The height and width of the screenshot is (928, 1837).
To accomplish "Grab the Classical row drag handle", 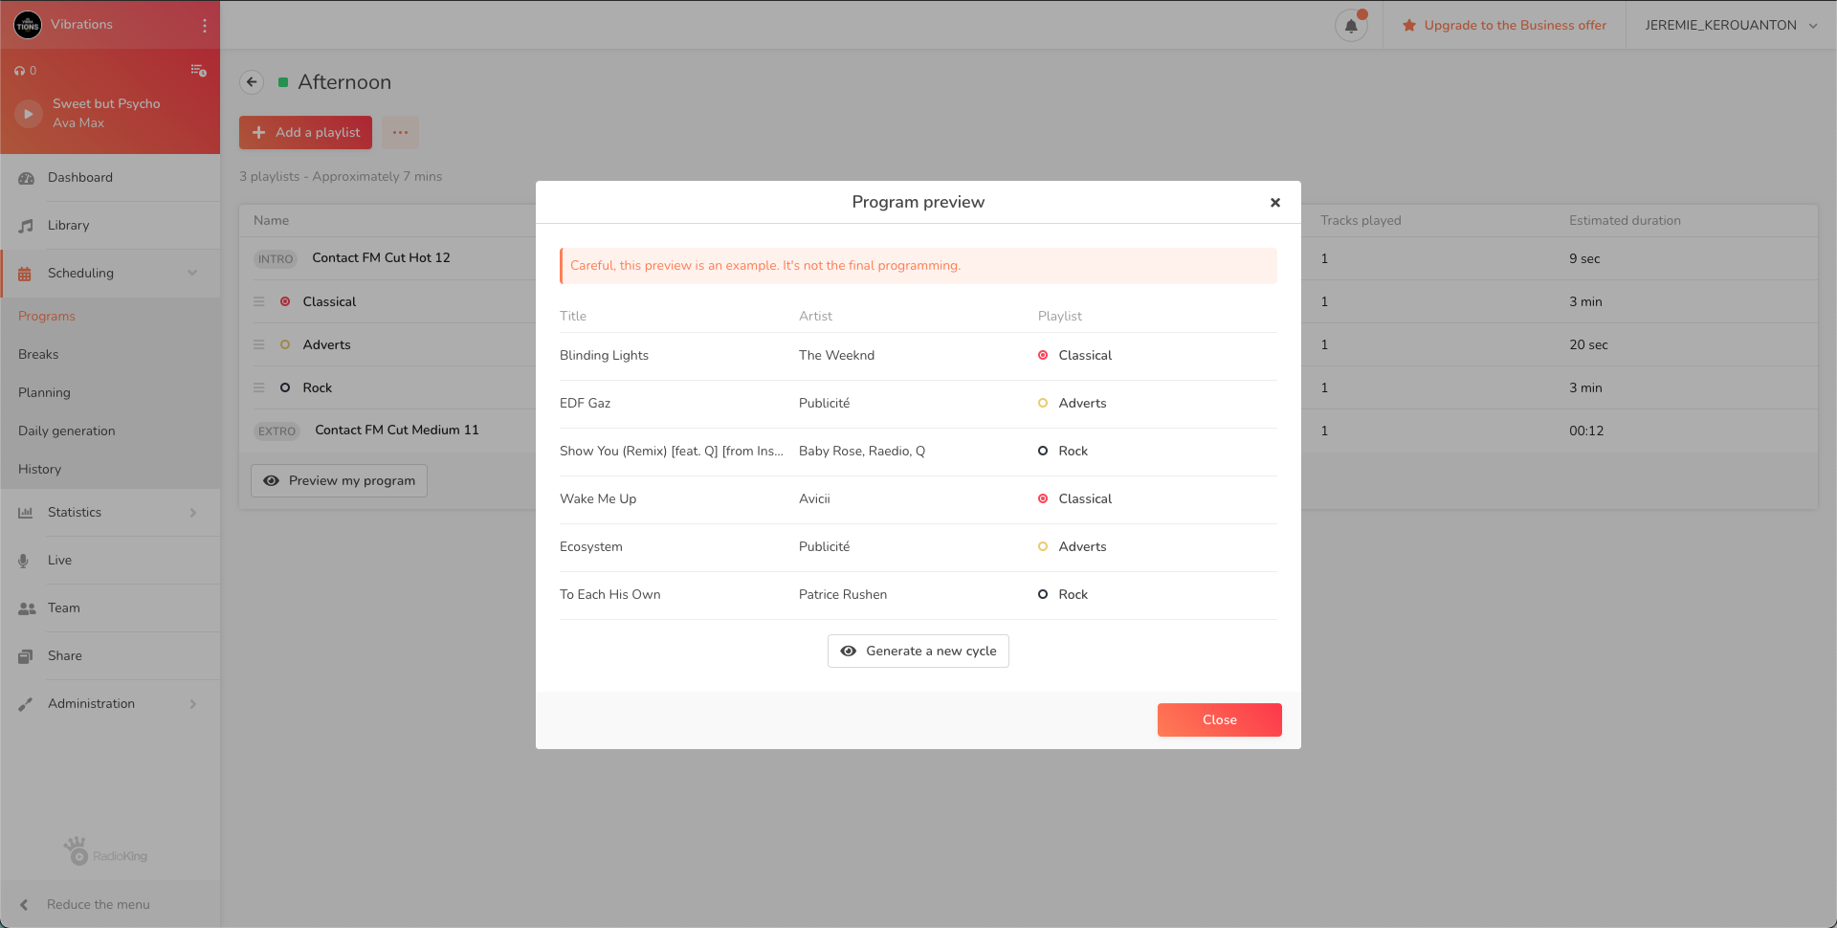I will pyautogui.click(x=259, y=301).
